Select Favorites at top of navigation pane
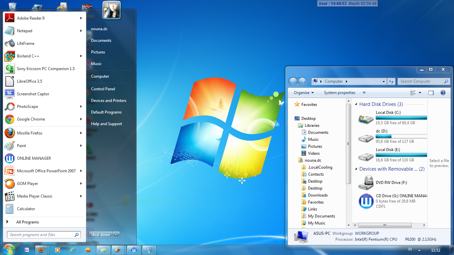Image resolution: width=454 pixels, height=255 pixels. pyautogui.click(x=309, y=105)
